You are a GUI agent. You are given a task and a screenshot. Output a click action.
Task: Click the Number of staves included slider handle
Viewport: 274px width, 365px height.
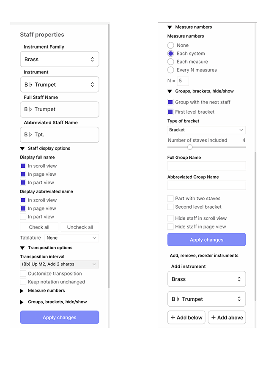pos(190,147)
